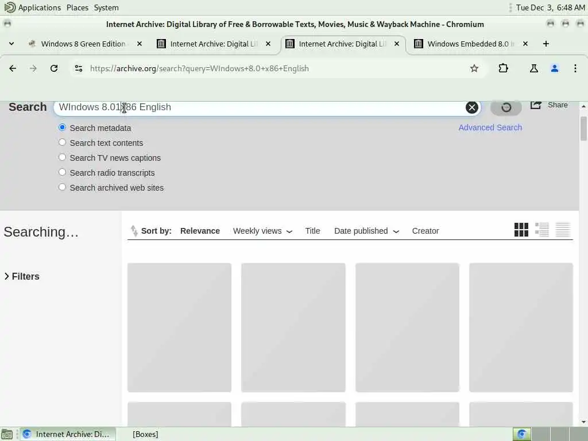Reload the page with the refresh icon
The height and width of the screenshot is (441, 588).
pos(54,68)
